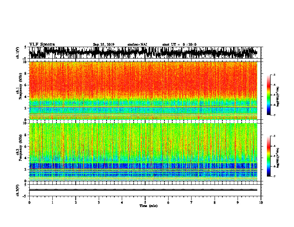This screenshot has height=227, width=294.
Task: Click the "2" tick on the time axis
Action: tap(76, 203)
